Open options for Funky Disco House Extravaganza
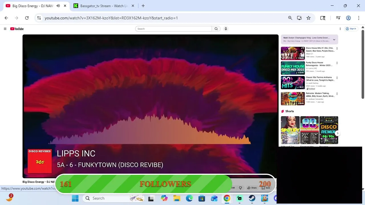The height and width of the screenshot is (205, 365). (337, 63)
